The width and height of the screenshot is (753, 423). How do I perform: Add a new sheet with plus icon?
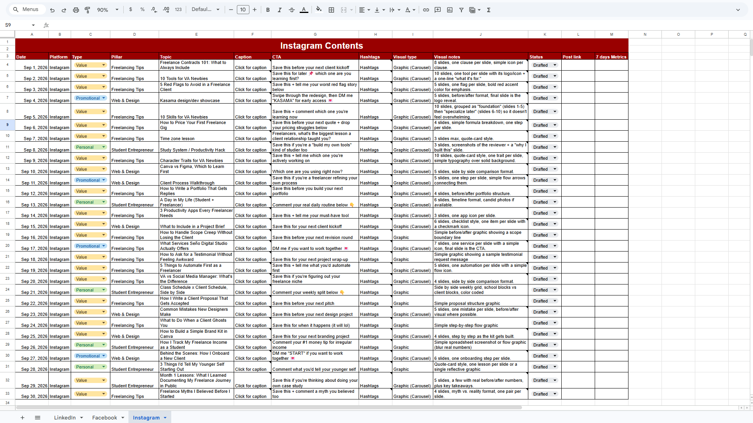click(x=22, y=418)
